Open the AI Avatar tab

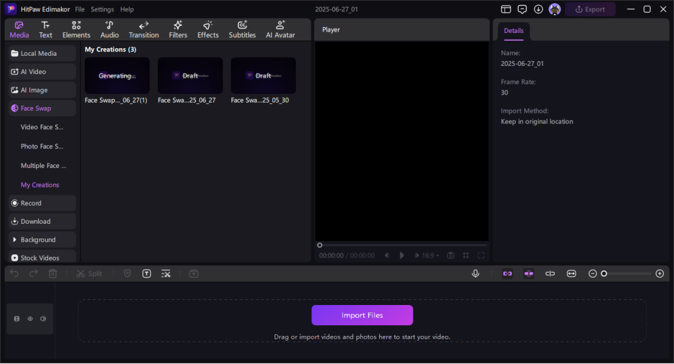(280, 30)
